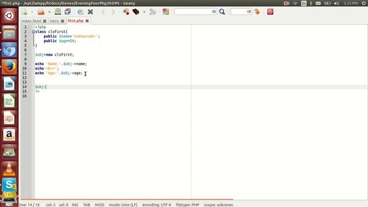Image resolution: width=368 pixels, height=207 pixels.
Task: Click line number 7 in margin
Action: 25,55
